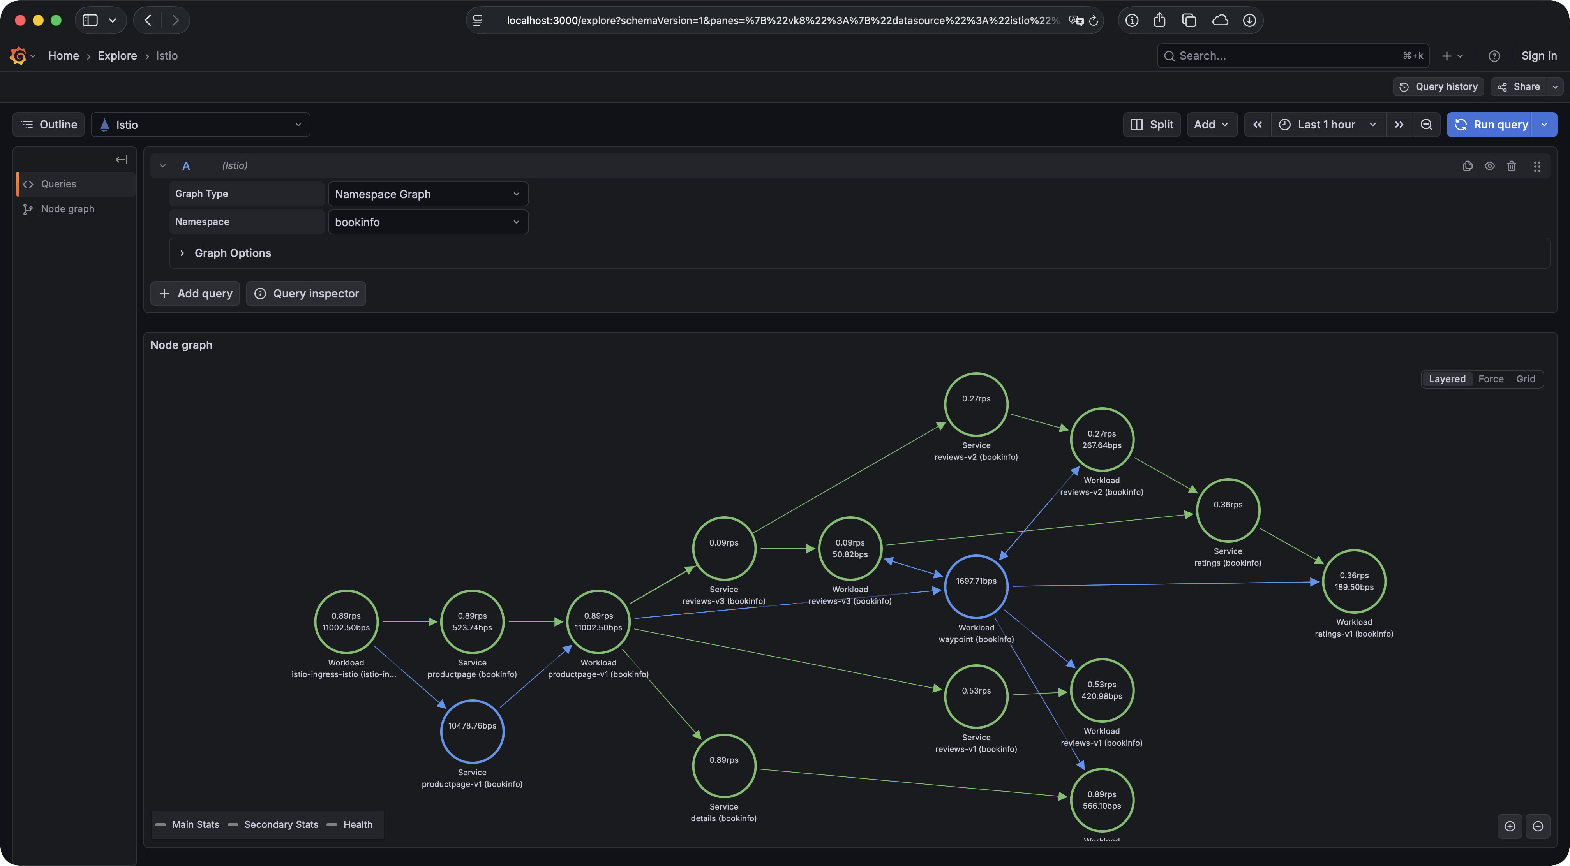Open the Add dropdown menu
The height and width of the screenshot is (866, 1570).
click(1212, 124)
